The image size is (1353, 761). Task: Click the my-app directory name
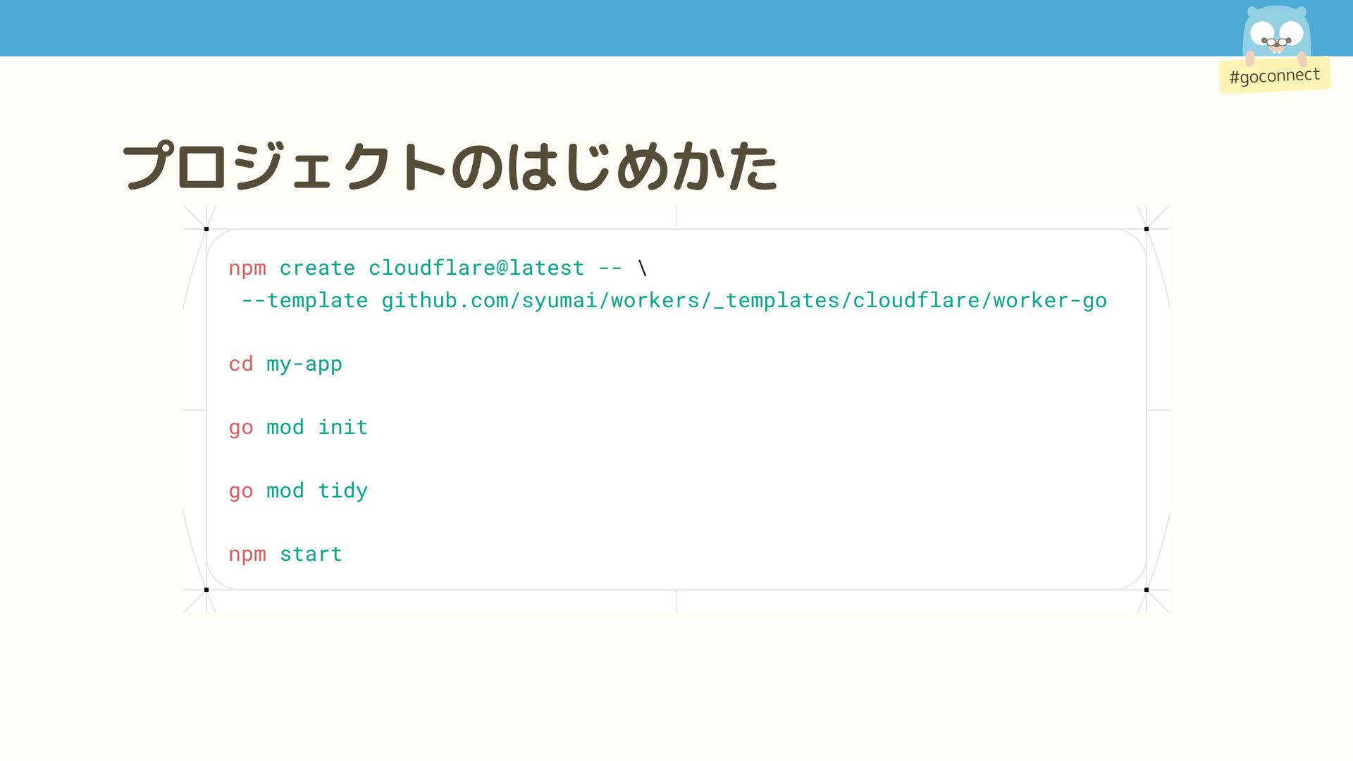(304, 364)
